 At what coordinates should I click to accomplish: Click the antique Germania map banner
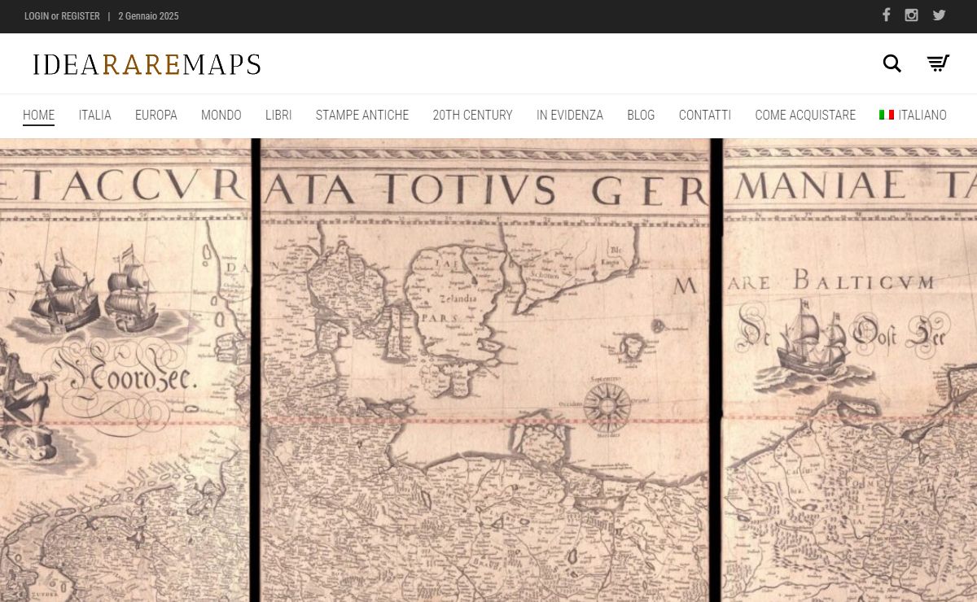pyautogui.click(x=488, y=370)
